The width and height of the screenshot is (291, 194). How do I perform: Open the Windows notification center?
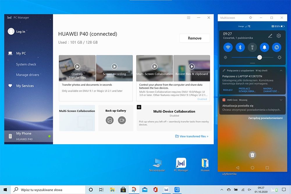[284, 190]
